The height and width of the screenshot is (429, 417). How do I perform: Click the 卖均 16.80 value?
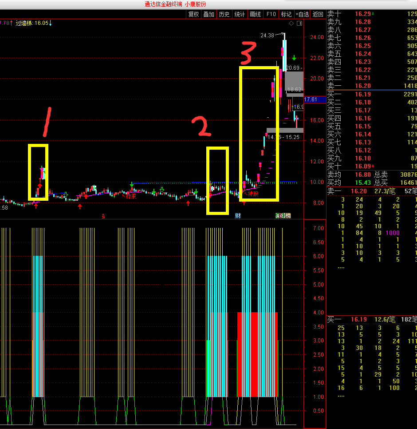[362, 175]
